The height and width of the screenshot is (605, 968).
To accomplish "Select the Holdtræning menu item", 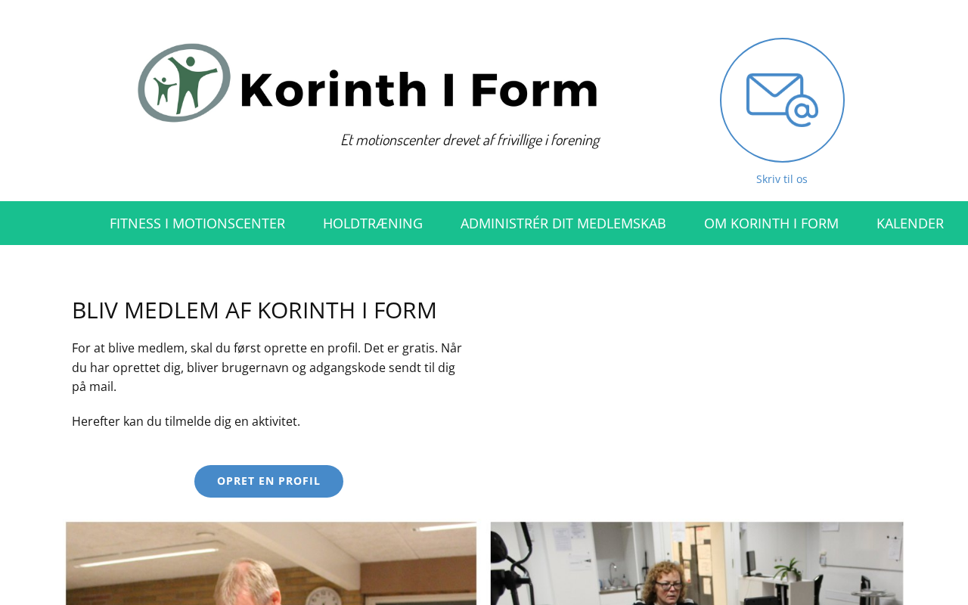I will pos(373,223).
